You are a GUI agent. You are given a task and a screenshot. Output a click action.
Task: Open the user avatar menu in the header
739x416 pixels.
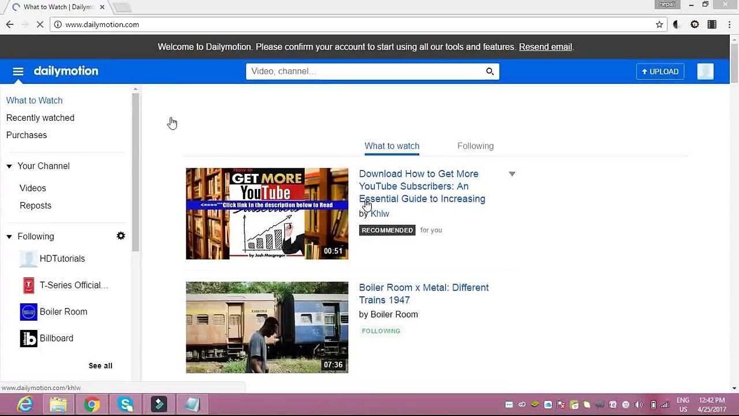coord(706,71)
